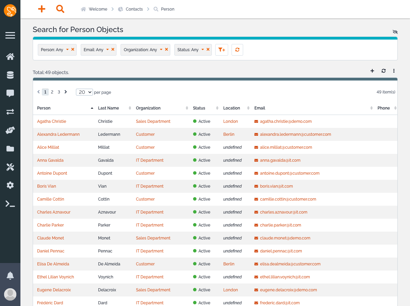Open the terminal prompt sidebar menu
The image size is (410, 306).
[10, 204]
